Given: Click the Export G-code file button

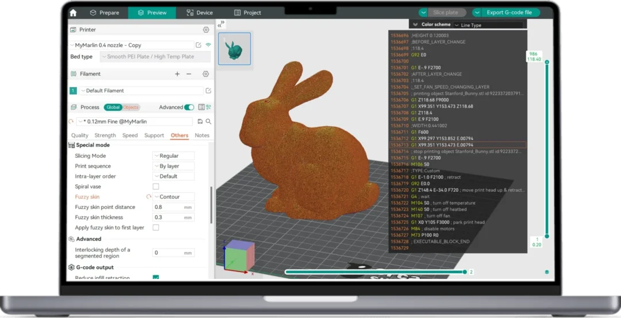Looking at the screenshot, I should 509,13.
